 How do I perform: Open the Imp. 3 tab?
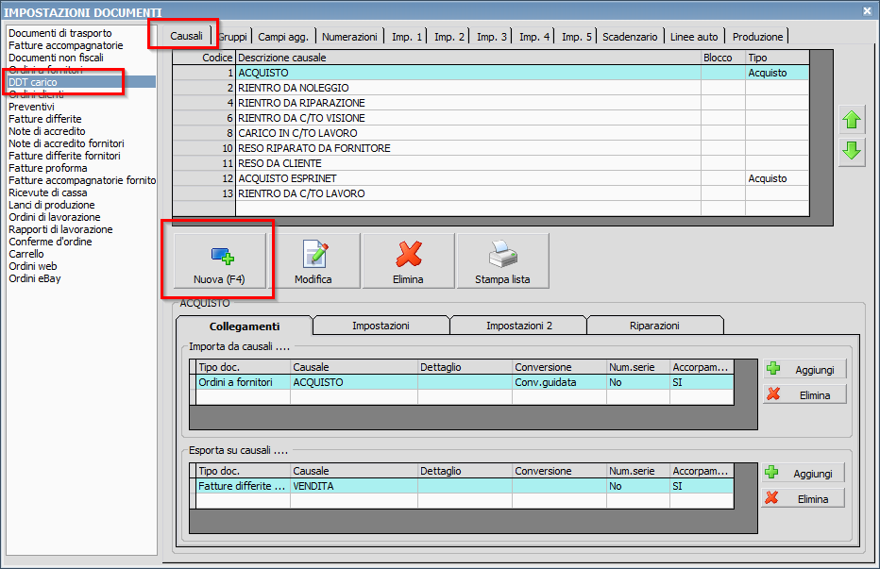[x=492, y=37]
